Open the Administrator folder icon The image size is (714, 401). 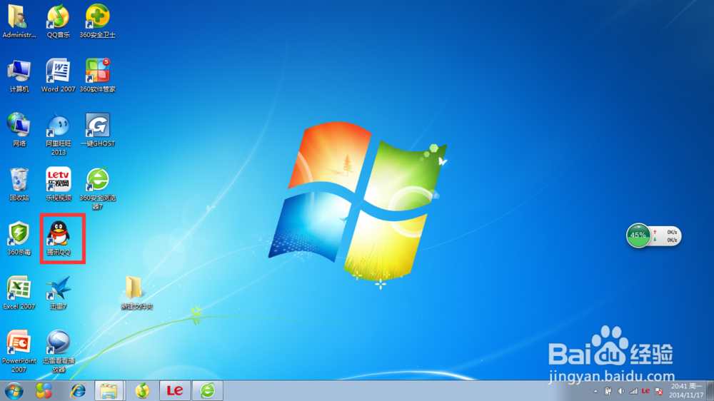tap(19, 21)
